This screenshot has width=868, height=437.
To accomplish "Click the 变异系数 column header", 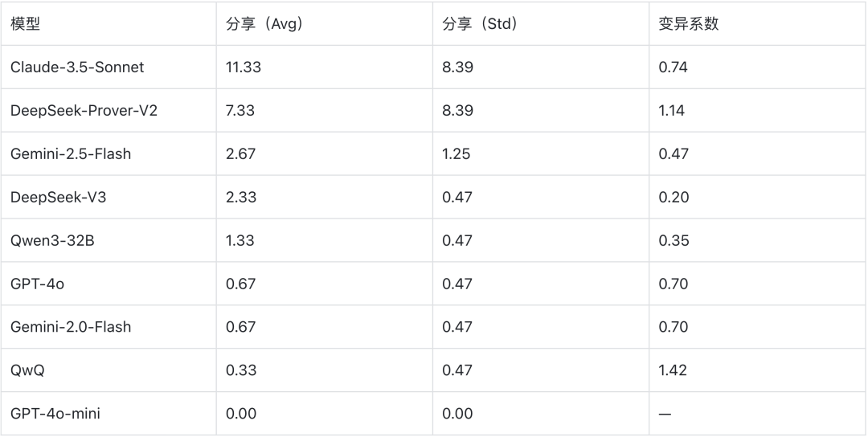I will [x=689, y=24].
